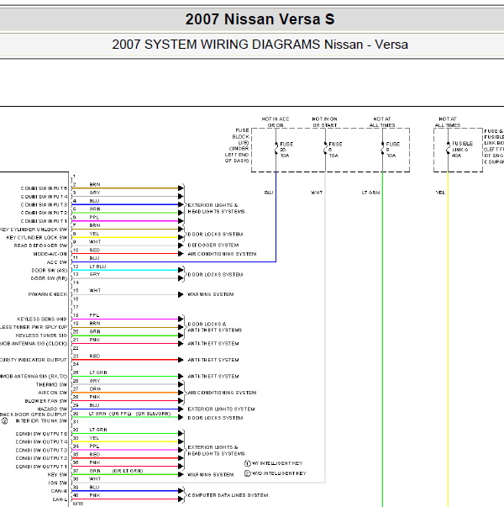Image resolution: width=504 pixels, height=507 pixels.
Task: Click 'DOOR LOCKS & ANTI-THEFT SYSTEMS' reference
Action: pyautogui.click(x=215, y=327)
